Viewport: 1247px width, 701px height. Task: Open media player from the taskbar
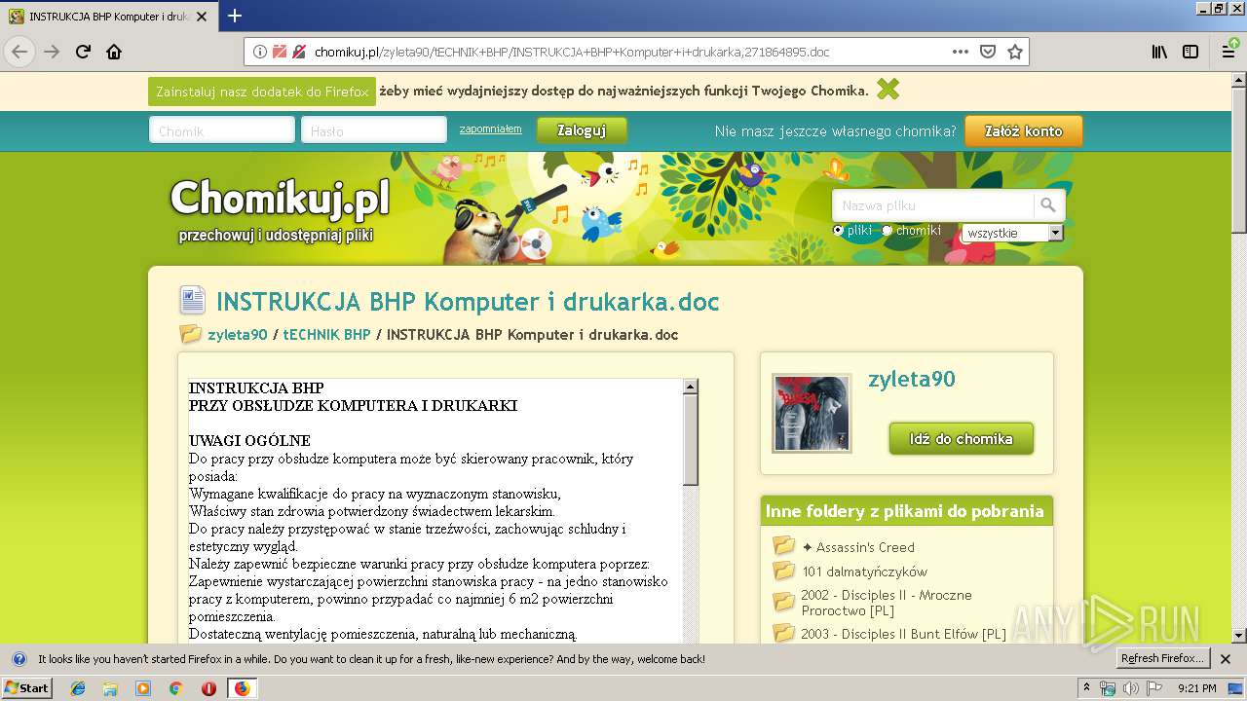[x=143, y=688]
